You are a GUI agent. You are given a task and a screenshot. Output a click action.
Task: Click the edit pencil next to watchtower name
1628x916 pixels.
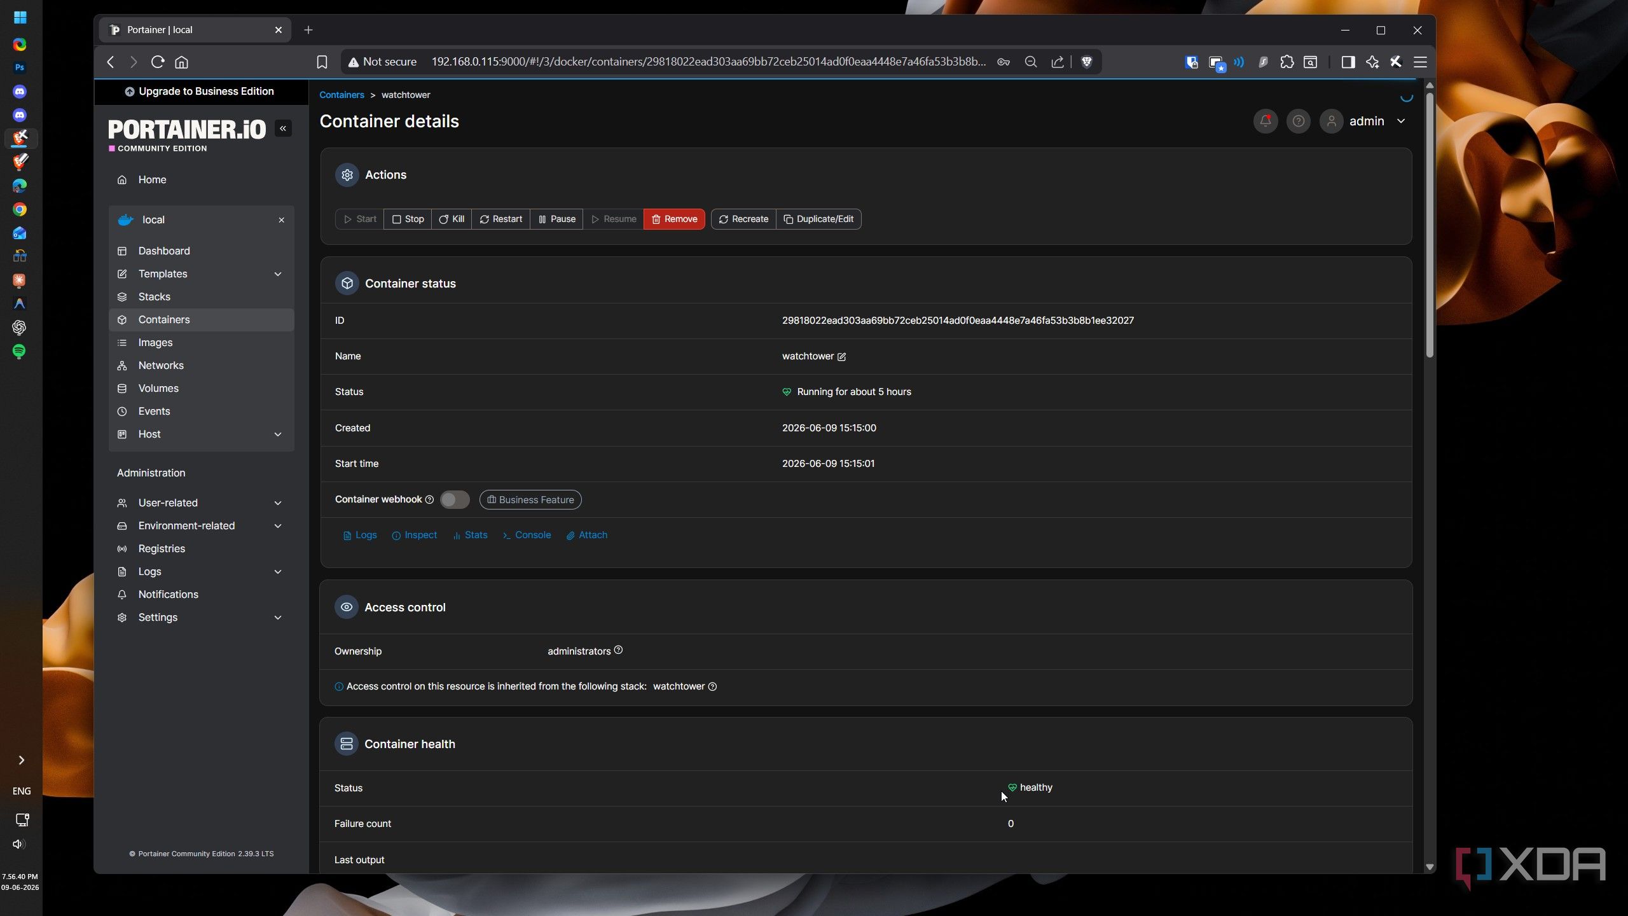(841, 357)
